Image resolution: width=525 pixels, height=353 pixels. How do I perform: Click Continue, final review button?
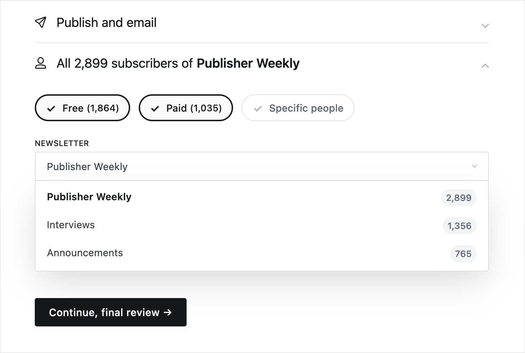(x=111, y=312)
